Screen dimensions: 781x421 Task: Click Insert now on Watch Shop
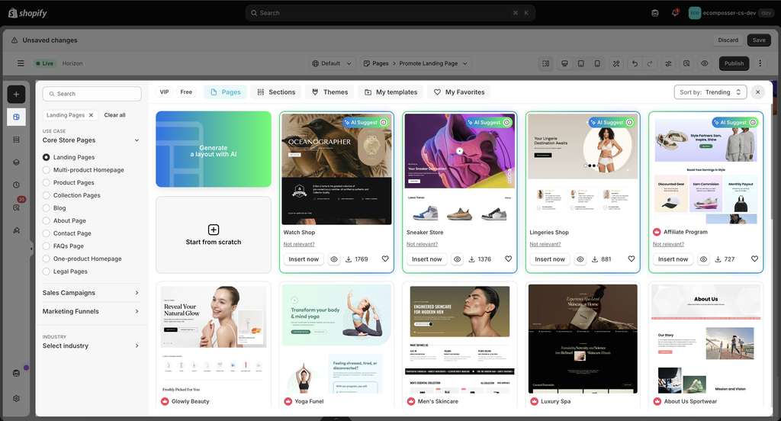point(304,259)
